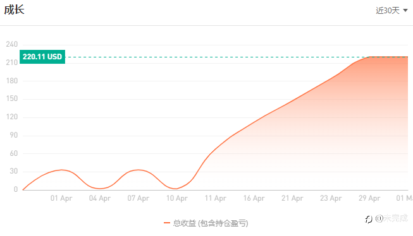Select the 23 Apr date on the axis
This screenshot has width=413, height=236.
[331, 198]
